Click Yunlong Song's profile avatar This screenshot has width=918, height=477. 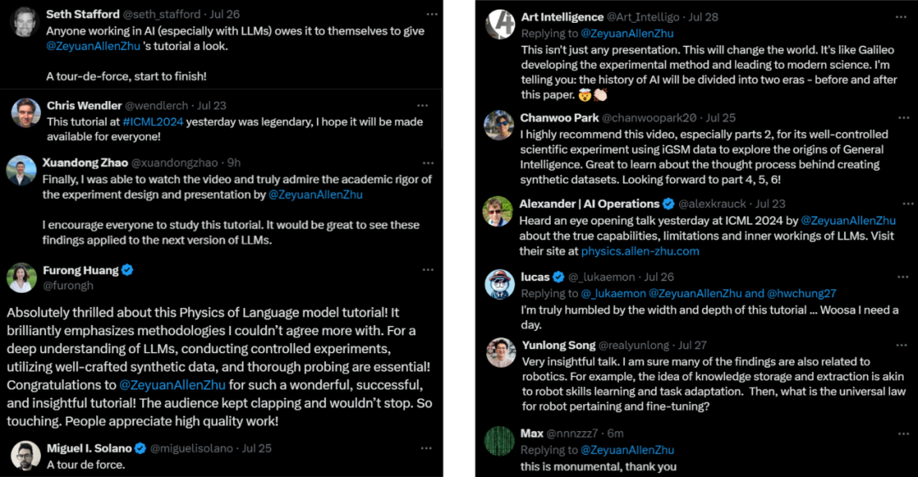point(499,352)
